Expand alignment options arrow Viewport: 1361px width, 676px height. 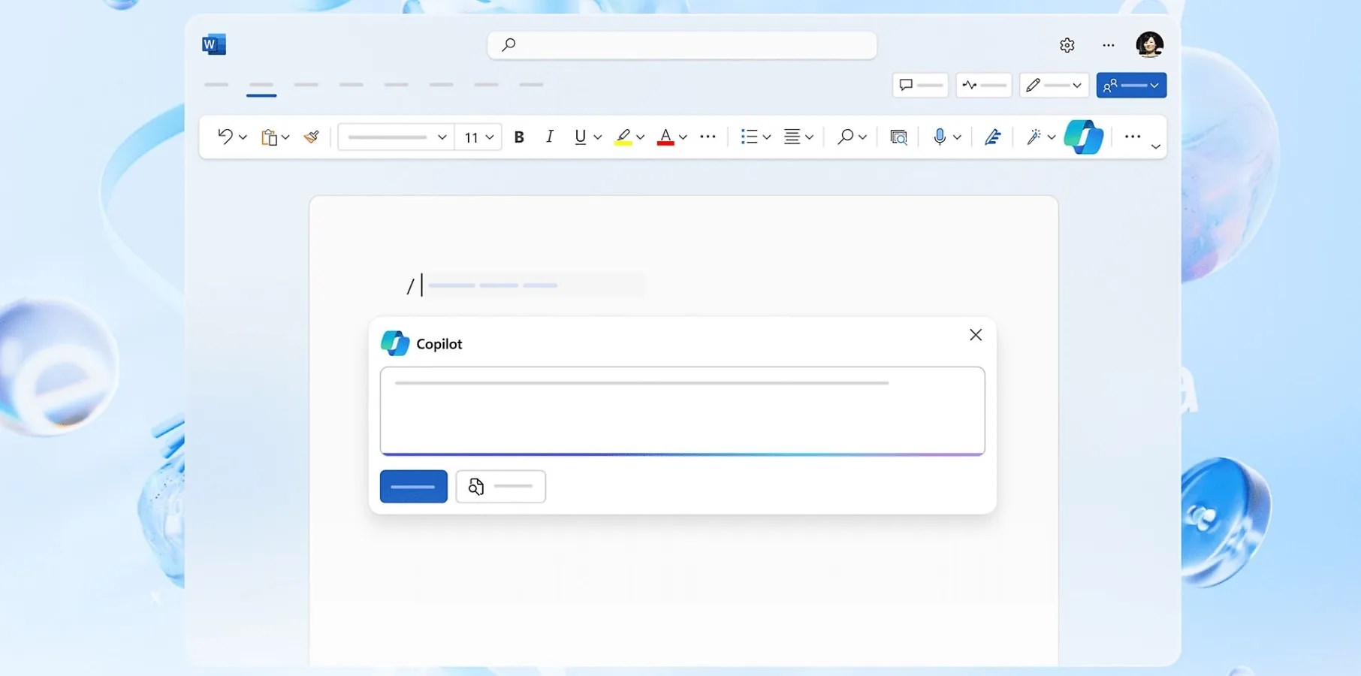[810, 137]
